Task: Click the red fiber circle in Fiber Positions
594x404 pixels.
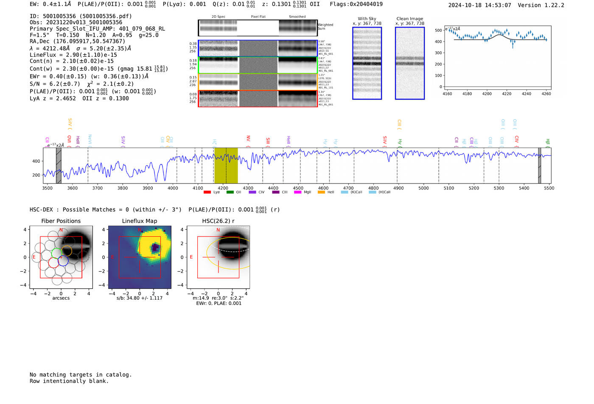Action: click(53, 262)
